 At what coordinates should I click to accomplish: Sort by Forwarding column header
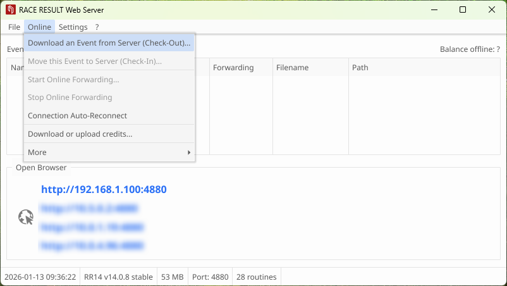point(233,68)
